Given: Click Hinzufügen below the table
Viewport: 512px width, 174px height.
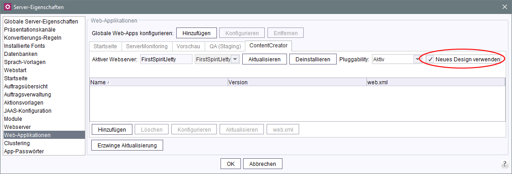Looking at the screenshot, I should point(112,129).
